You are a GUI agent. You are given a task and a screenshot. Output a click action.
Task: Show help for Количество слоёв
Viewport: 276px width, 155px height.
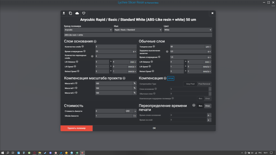point(82,47)
